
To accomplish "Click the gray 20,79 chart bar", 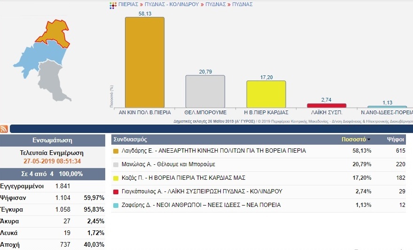I will click(x=205, y=91).
